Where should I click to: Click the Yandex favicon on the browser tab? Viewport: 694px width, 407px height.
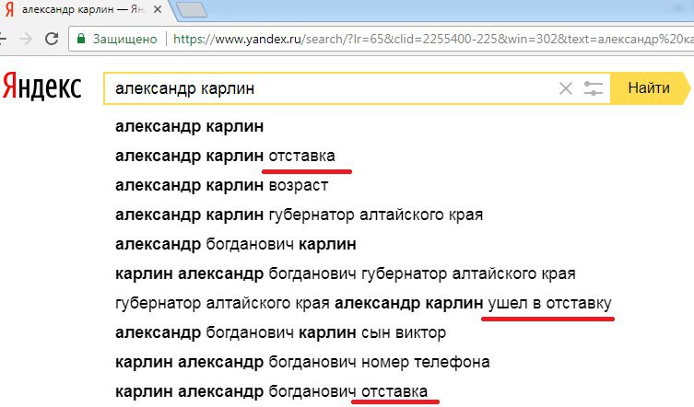point(9,9)
